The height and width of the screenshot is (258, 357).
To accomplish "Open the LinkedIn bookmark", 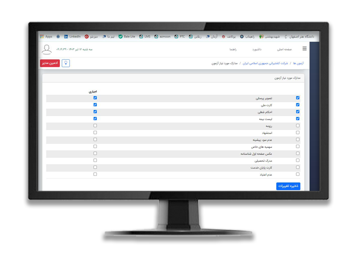I will pyautogui.click(x=72, y=37).
